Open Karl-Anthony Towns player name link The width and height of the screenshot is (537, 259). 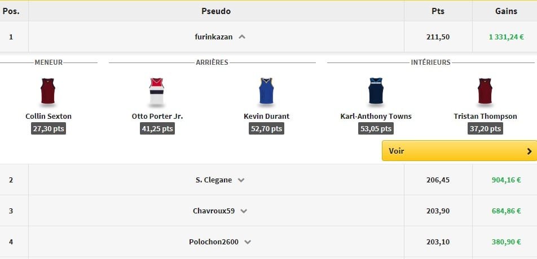click(376, 117)
